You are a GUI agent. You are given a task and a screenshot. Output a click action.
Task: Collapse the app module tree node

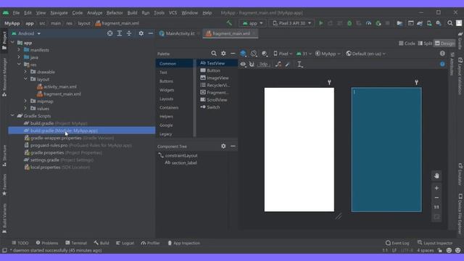click(12, 43)
